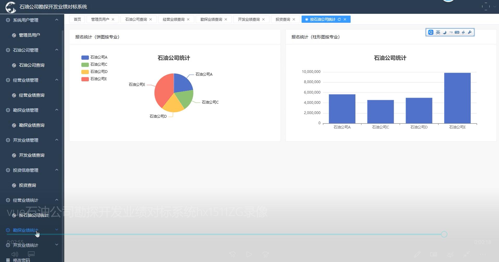This screenshot has width=499, height=262.
Task: Click the 勘探业绩管理 menu icon
Action: coord(8,110)
